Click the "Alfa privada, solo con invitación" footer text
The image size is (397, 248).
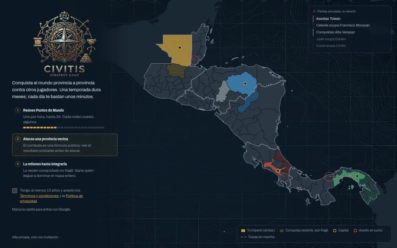[x=35, y=237]
